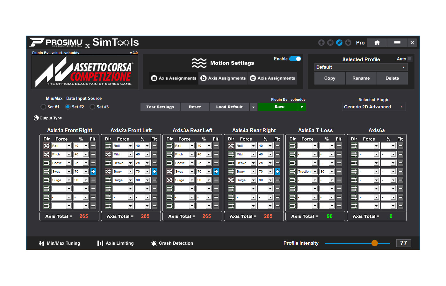
Task: Flip the direction icon for Axis3a Sway
Action: click(x=169, y=172)
